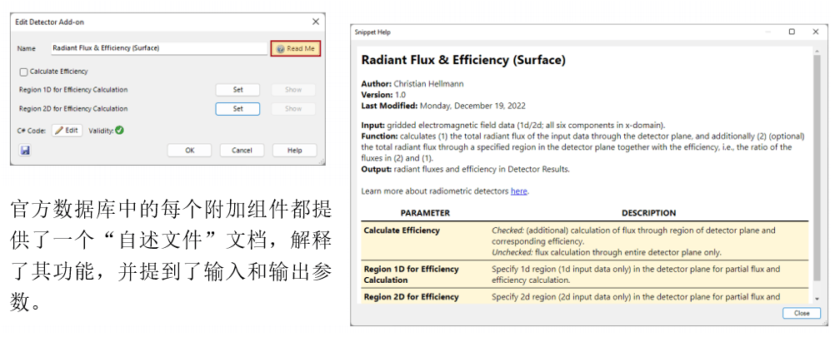Enable the Calculate Efficiency checkbox

(x=24, y=72)
